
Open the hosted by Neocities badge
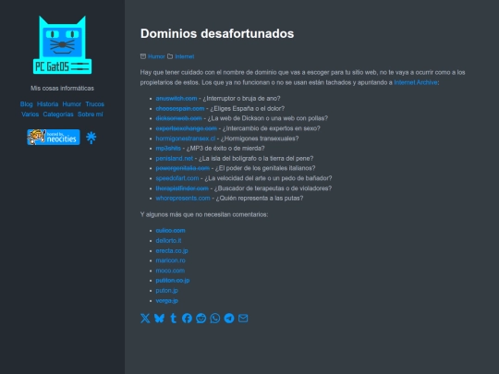pos(54,137)
